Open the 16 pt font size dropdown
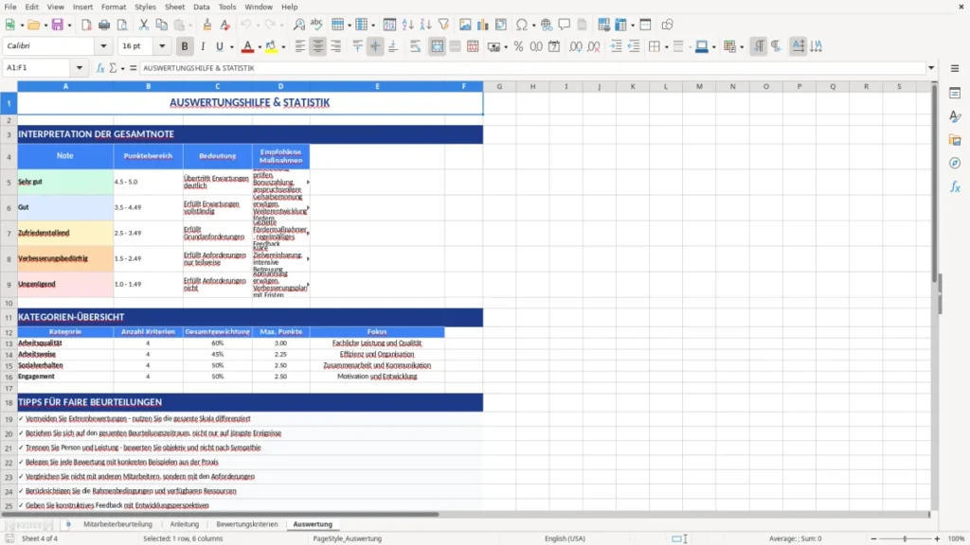The height and width of the screenshot is (545, 970). click(x=162, y=45)
